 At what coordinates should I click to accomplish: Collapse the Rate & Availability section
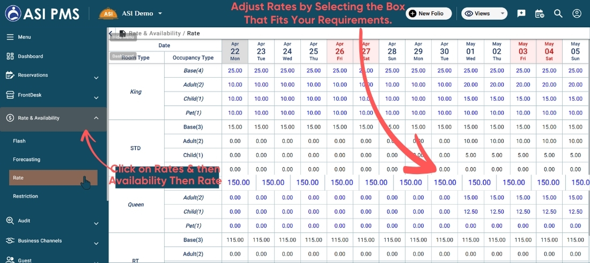coord(96,118)
